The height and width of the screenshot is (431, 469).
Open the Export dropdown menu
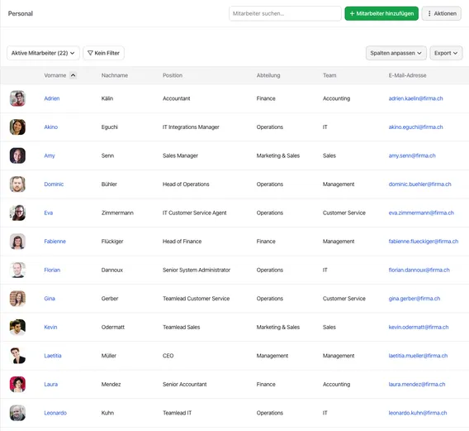tap(446, 53)
